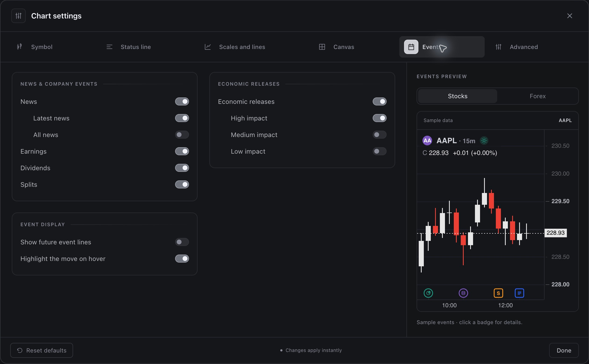Enable Show future event lines
589x364 pixels.
click(x=182, y=242)
